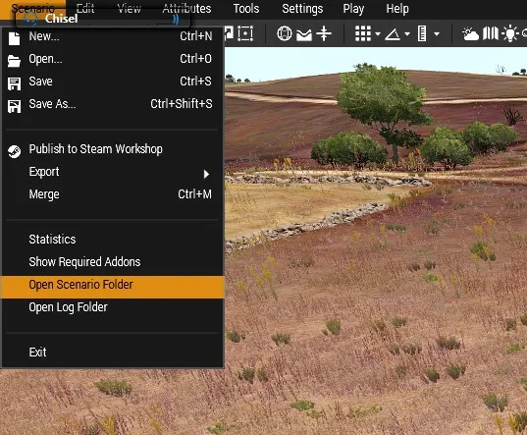Select Publish to Steam Workshop

click(113, 149)
